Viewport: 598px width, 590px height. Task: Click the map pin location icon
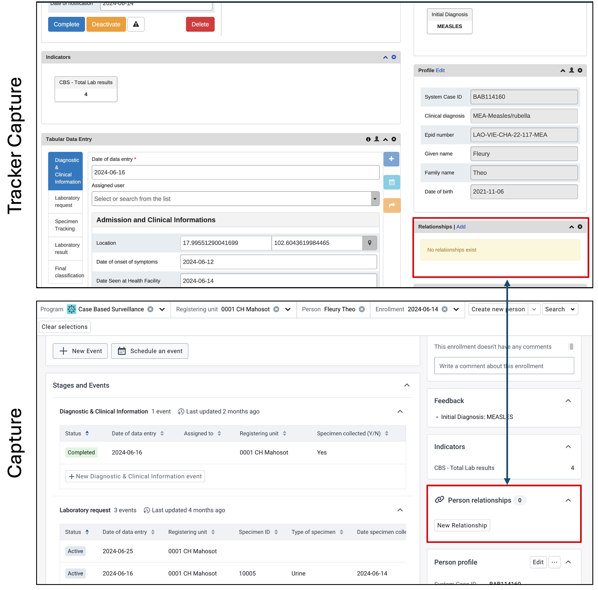(x=369, y=243)
